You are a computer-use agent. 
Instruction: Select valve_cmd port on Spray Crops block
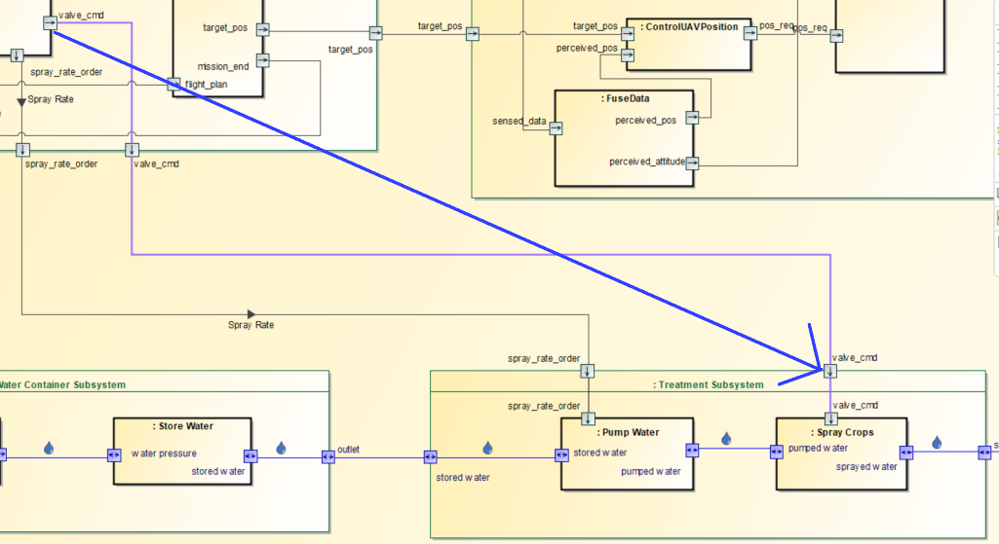(830, 418)
